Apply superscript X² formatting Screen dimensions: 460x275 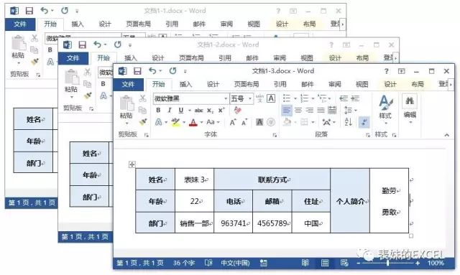[x=221, y=111]
